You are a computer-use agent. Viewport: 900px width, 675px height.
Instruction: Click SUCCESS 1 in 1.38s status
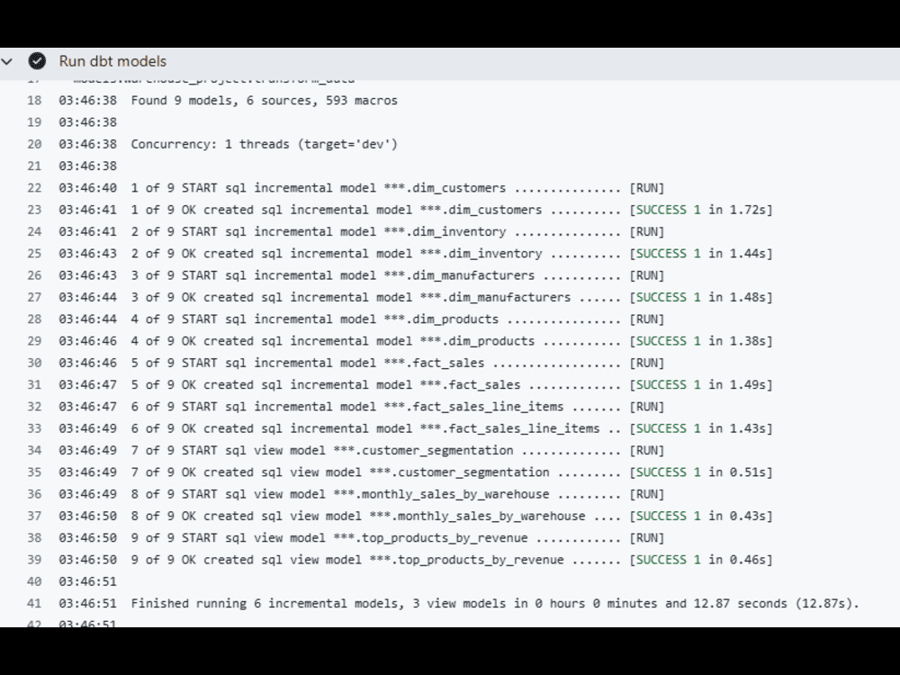[701, 341]
